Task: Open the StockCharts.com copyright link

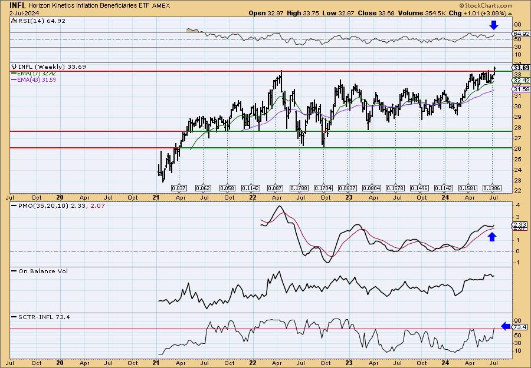Action: (x=486, y=5)
